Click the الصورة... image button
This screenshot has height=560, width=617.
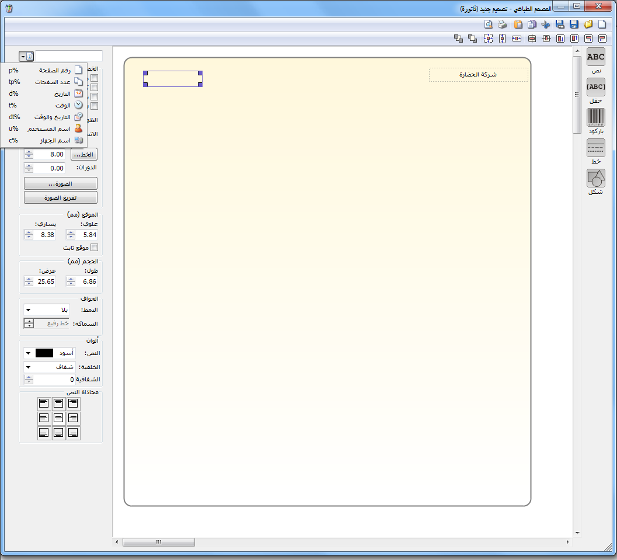[61, 184]
